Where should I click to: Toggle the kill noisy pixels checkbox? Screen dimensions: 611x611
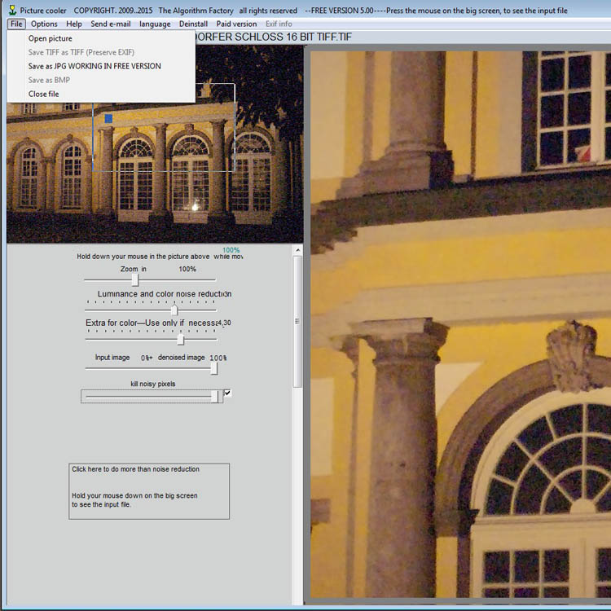(227, 393)
